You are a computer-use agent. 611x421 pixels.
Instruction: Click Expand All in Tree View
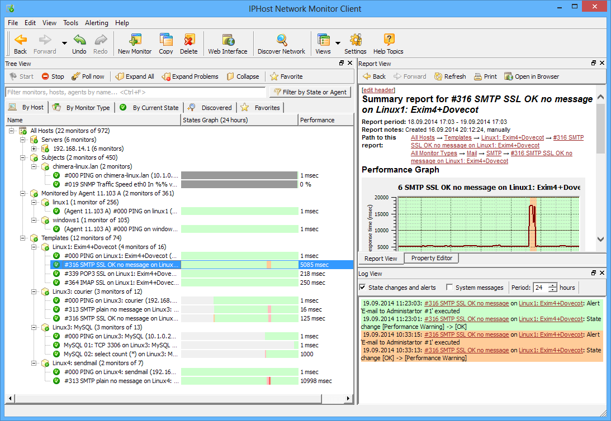click(x=135, y=76)
